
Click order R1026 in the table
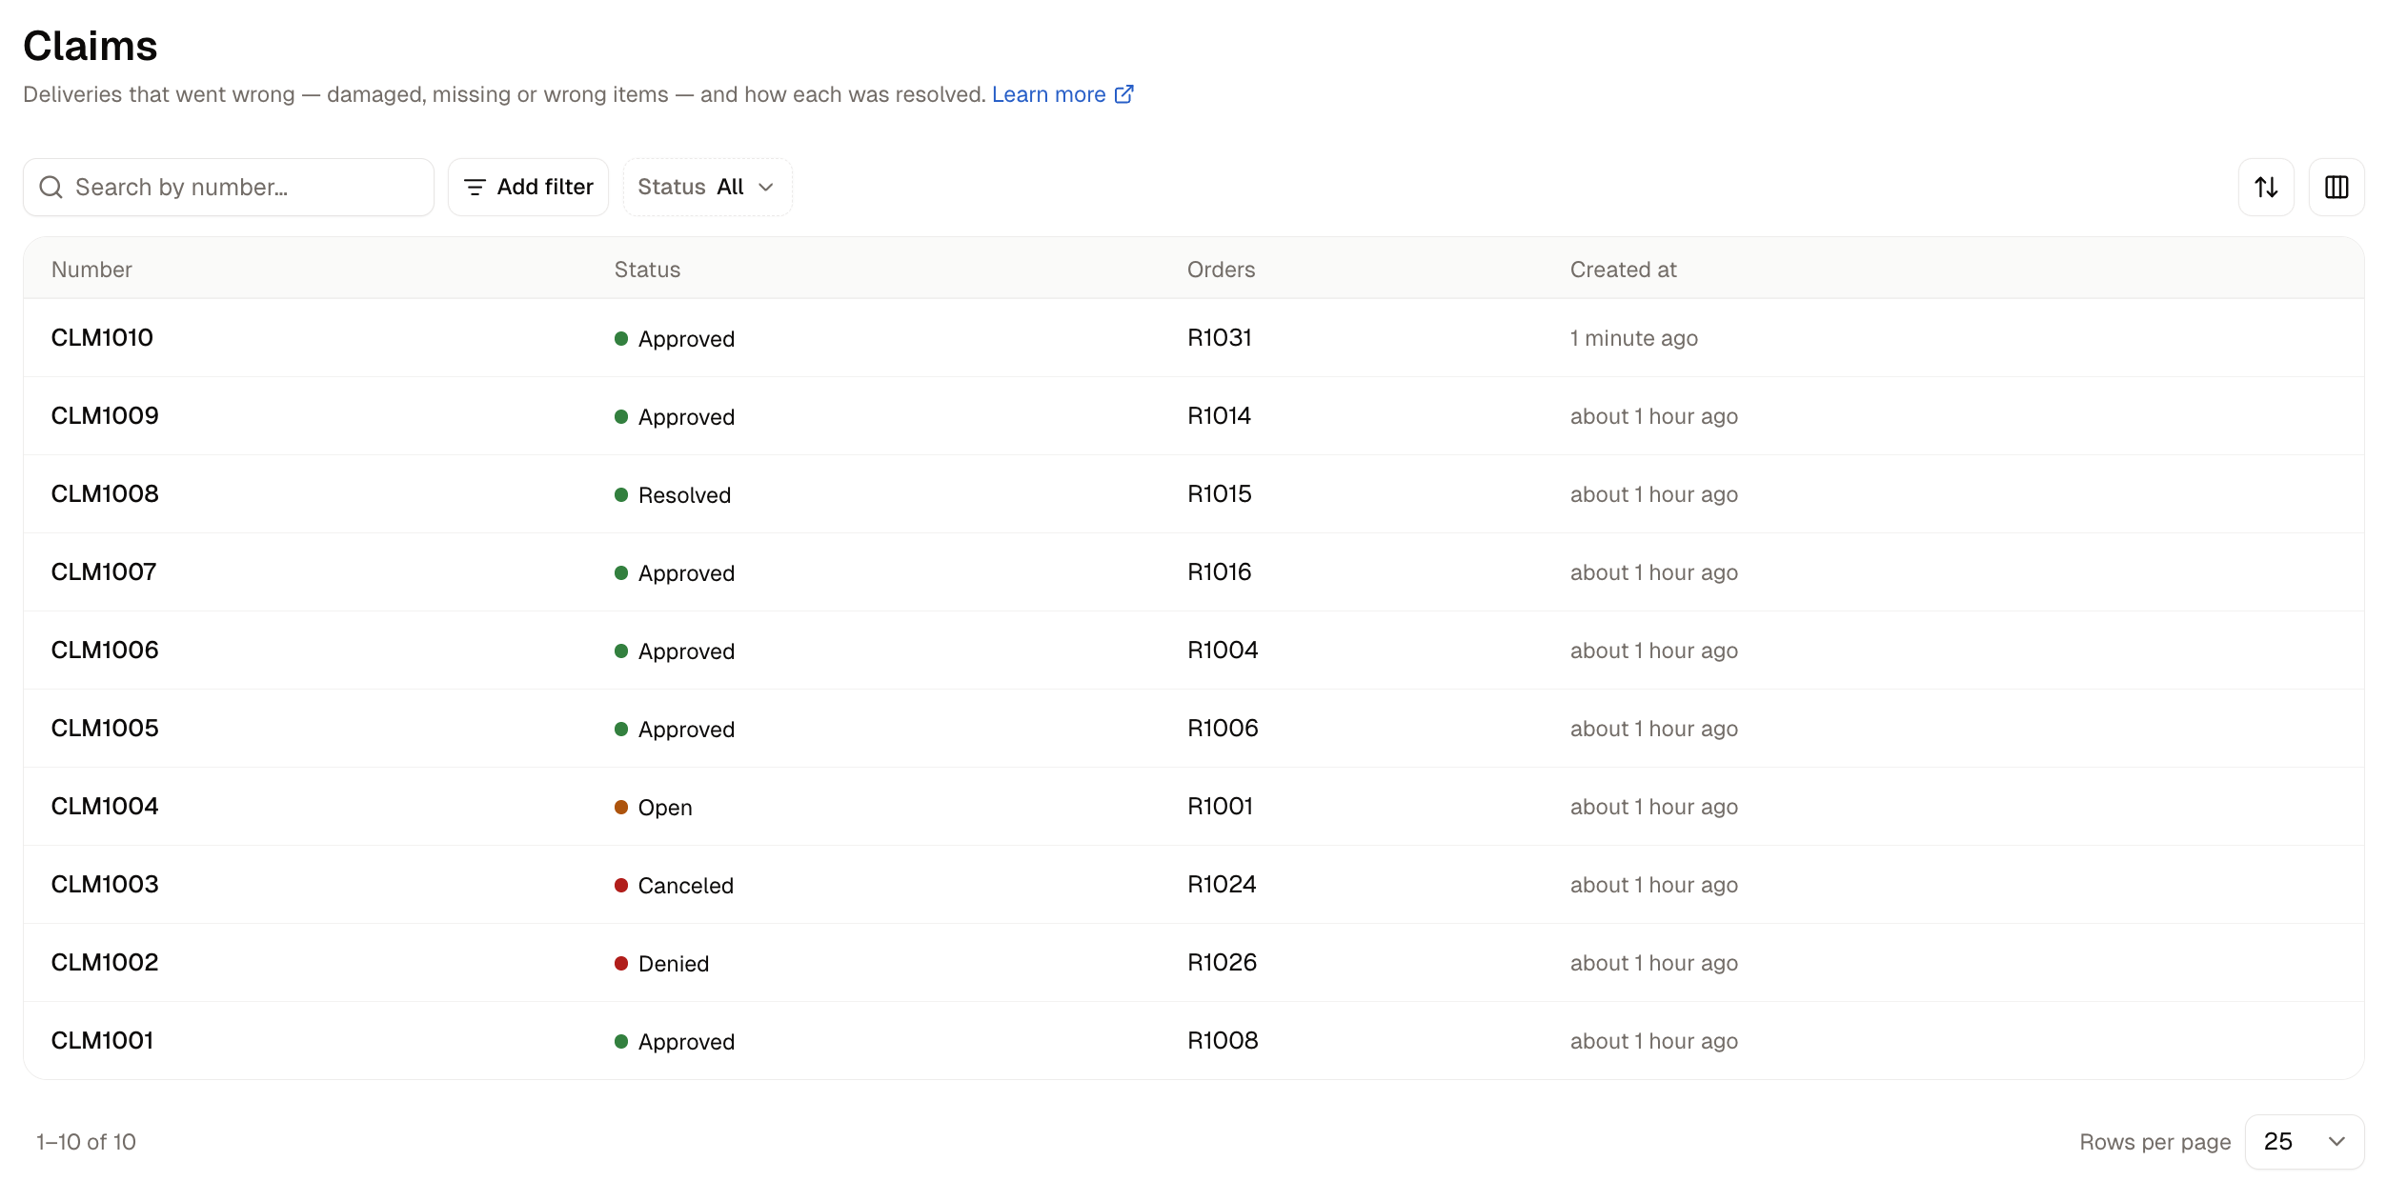coord(1222,963)
